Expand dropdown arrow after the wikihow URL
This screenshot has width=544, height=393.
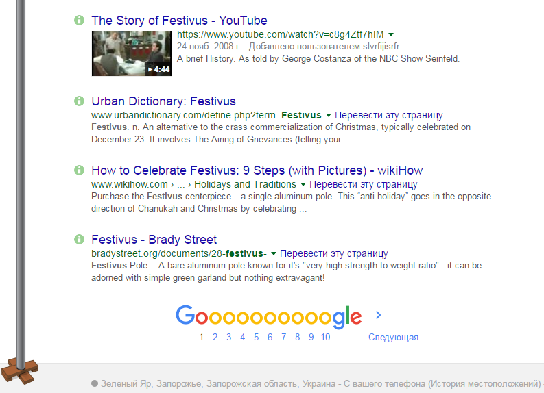[303, 184]
